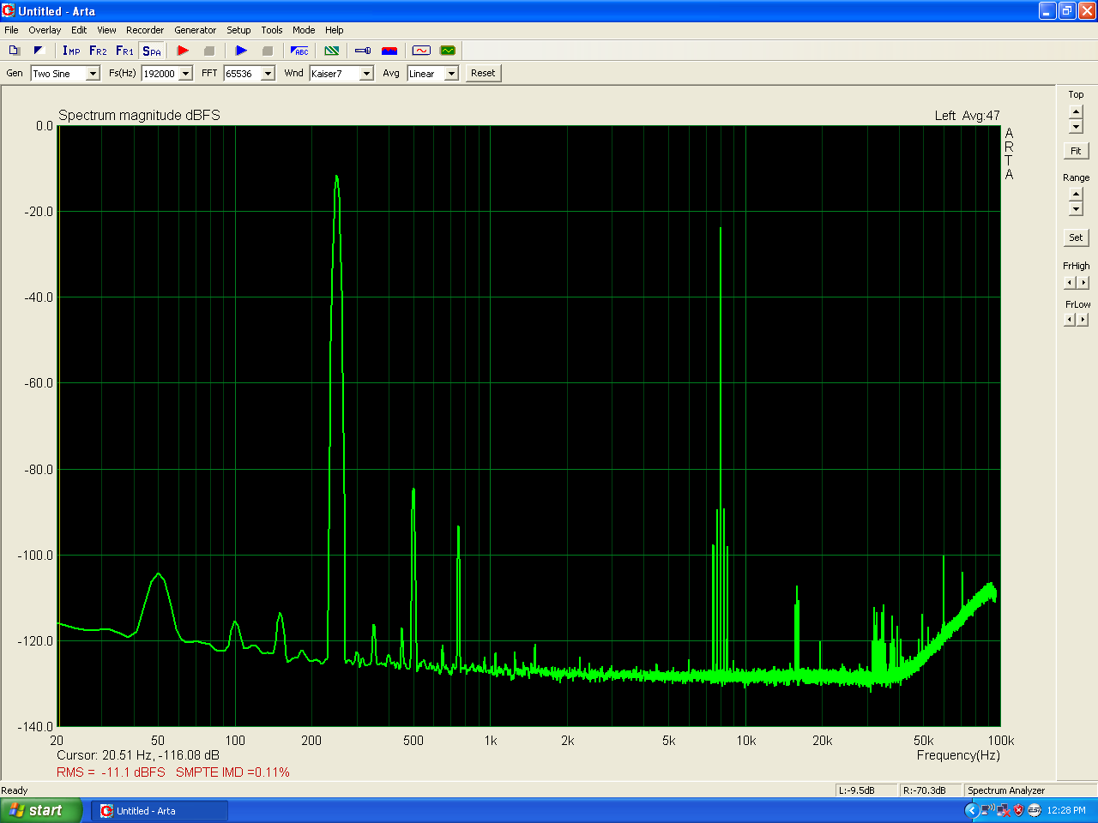Open the Help menu
The height and width of the screenshot is (823, 1098).
[335, 30]
